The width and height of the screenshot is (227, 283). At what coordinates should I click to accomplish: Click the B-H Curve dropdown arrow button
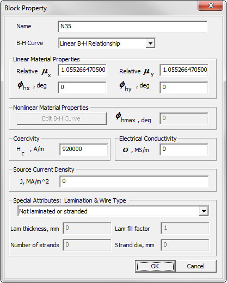(x=150, y=43)
